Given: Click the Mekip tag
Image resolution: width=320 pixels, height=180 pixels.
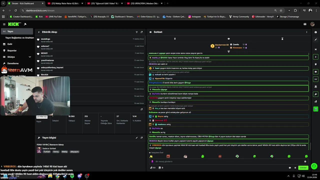Looking at the screenshot, I should 64,152.
